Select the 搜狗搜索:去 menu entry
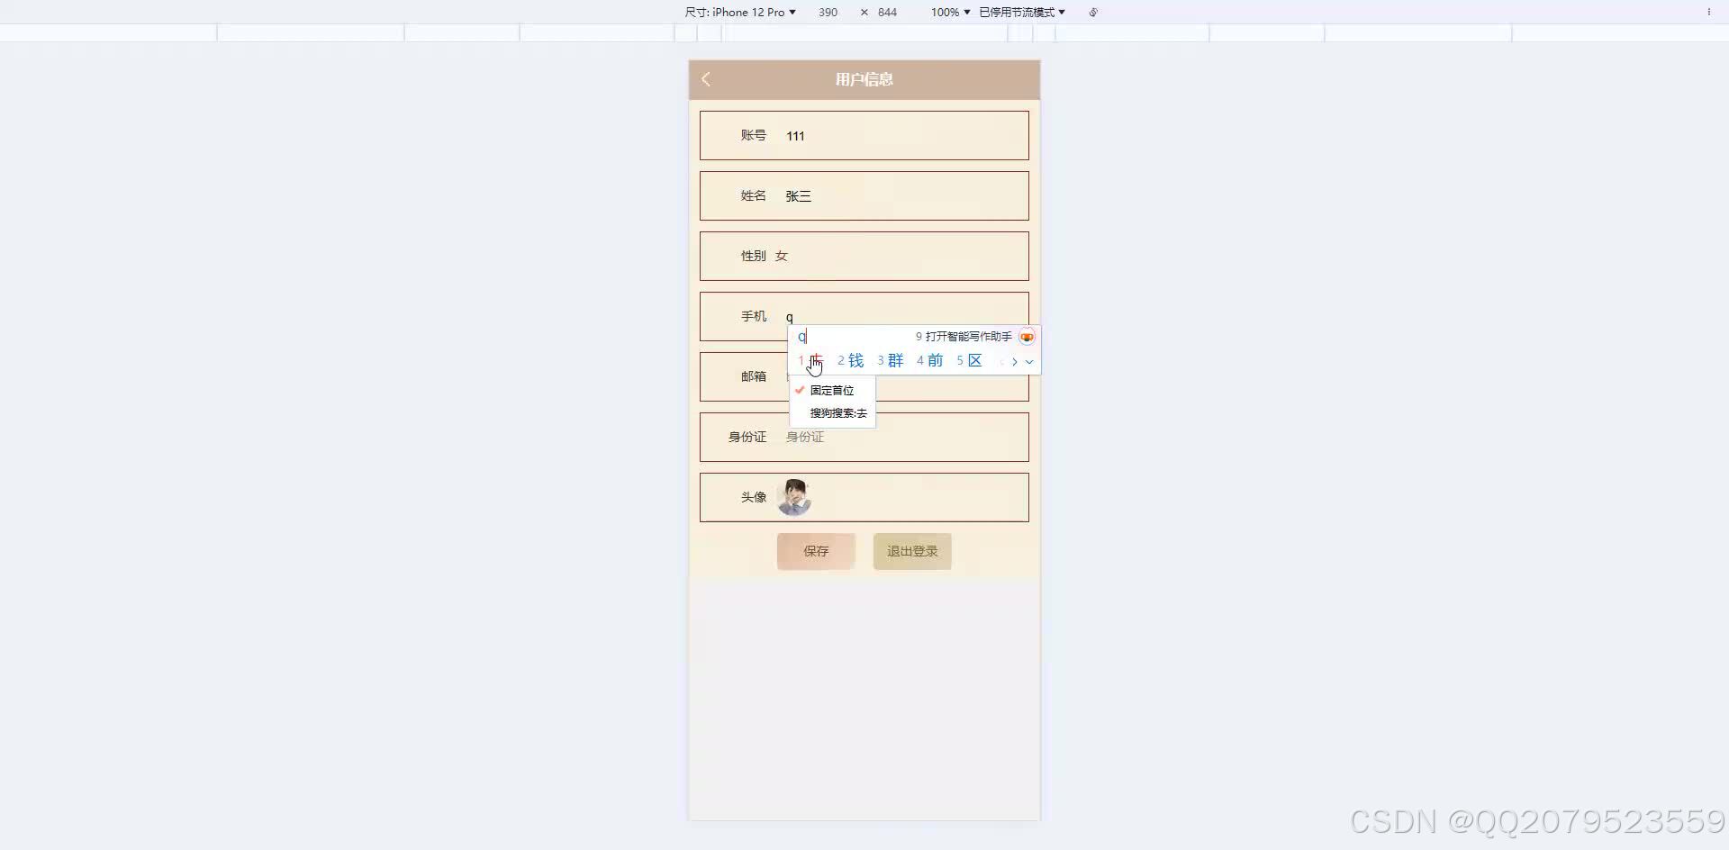 click(x=837, y=413)
